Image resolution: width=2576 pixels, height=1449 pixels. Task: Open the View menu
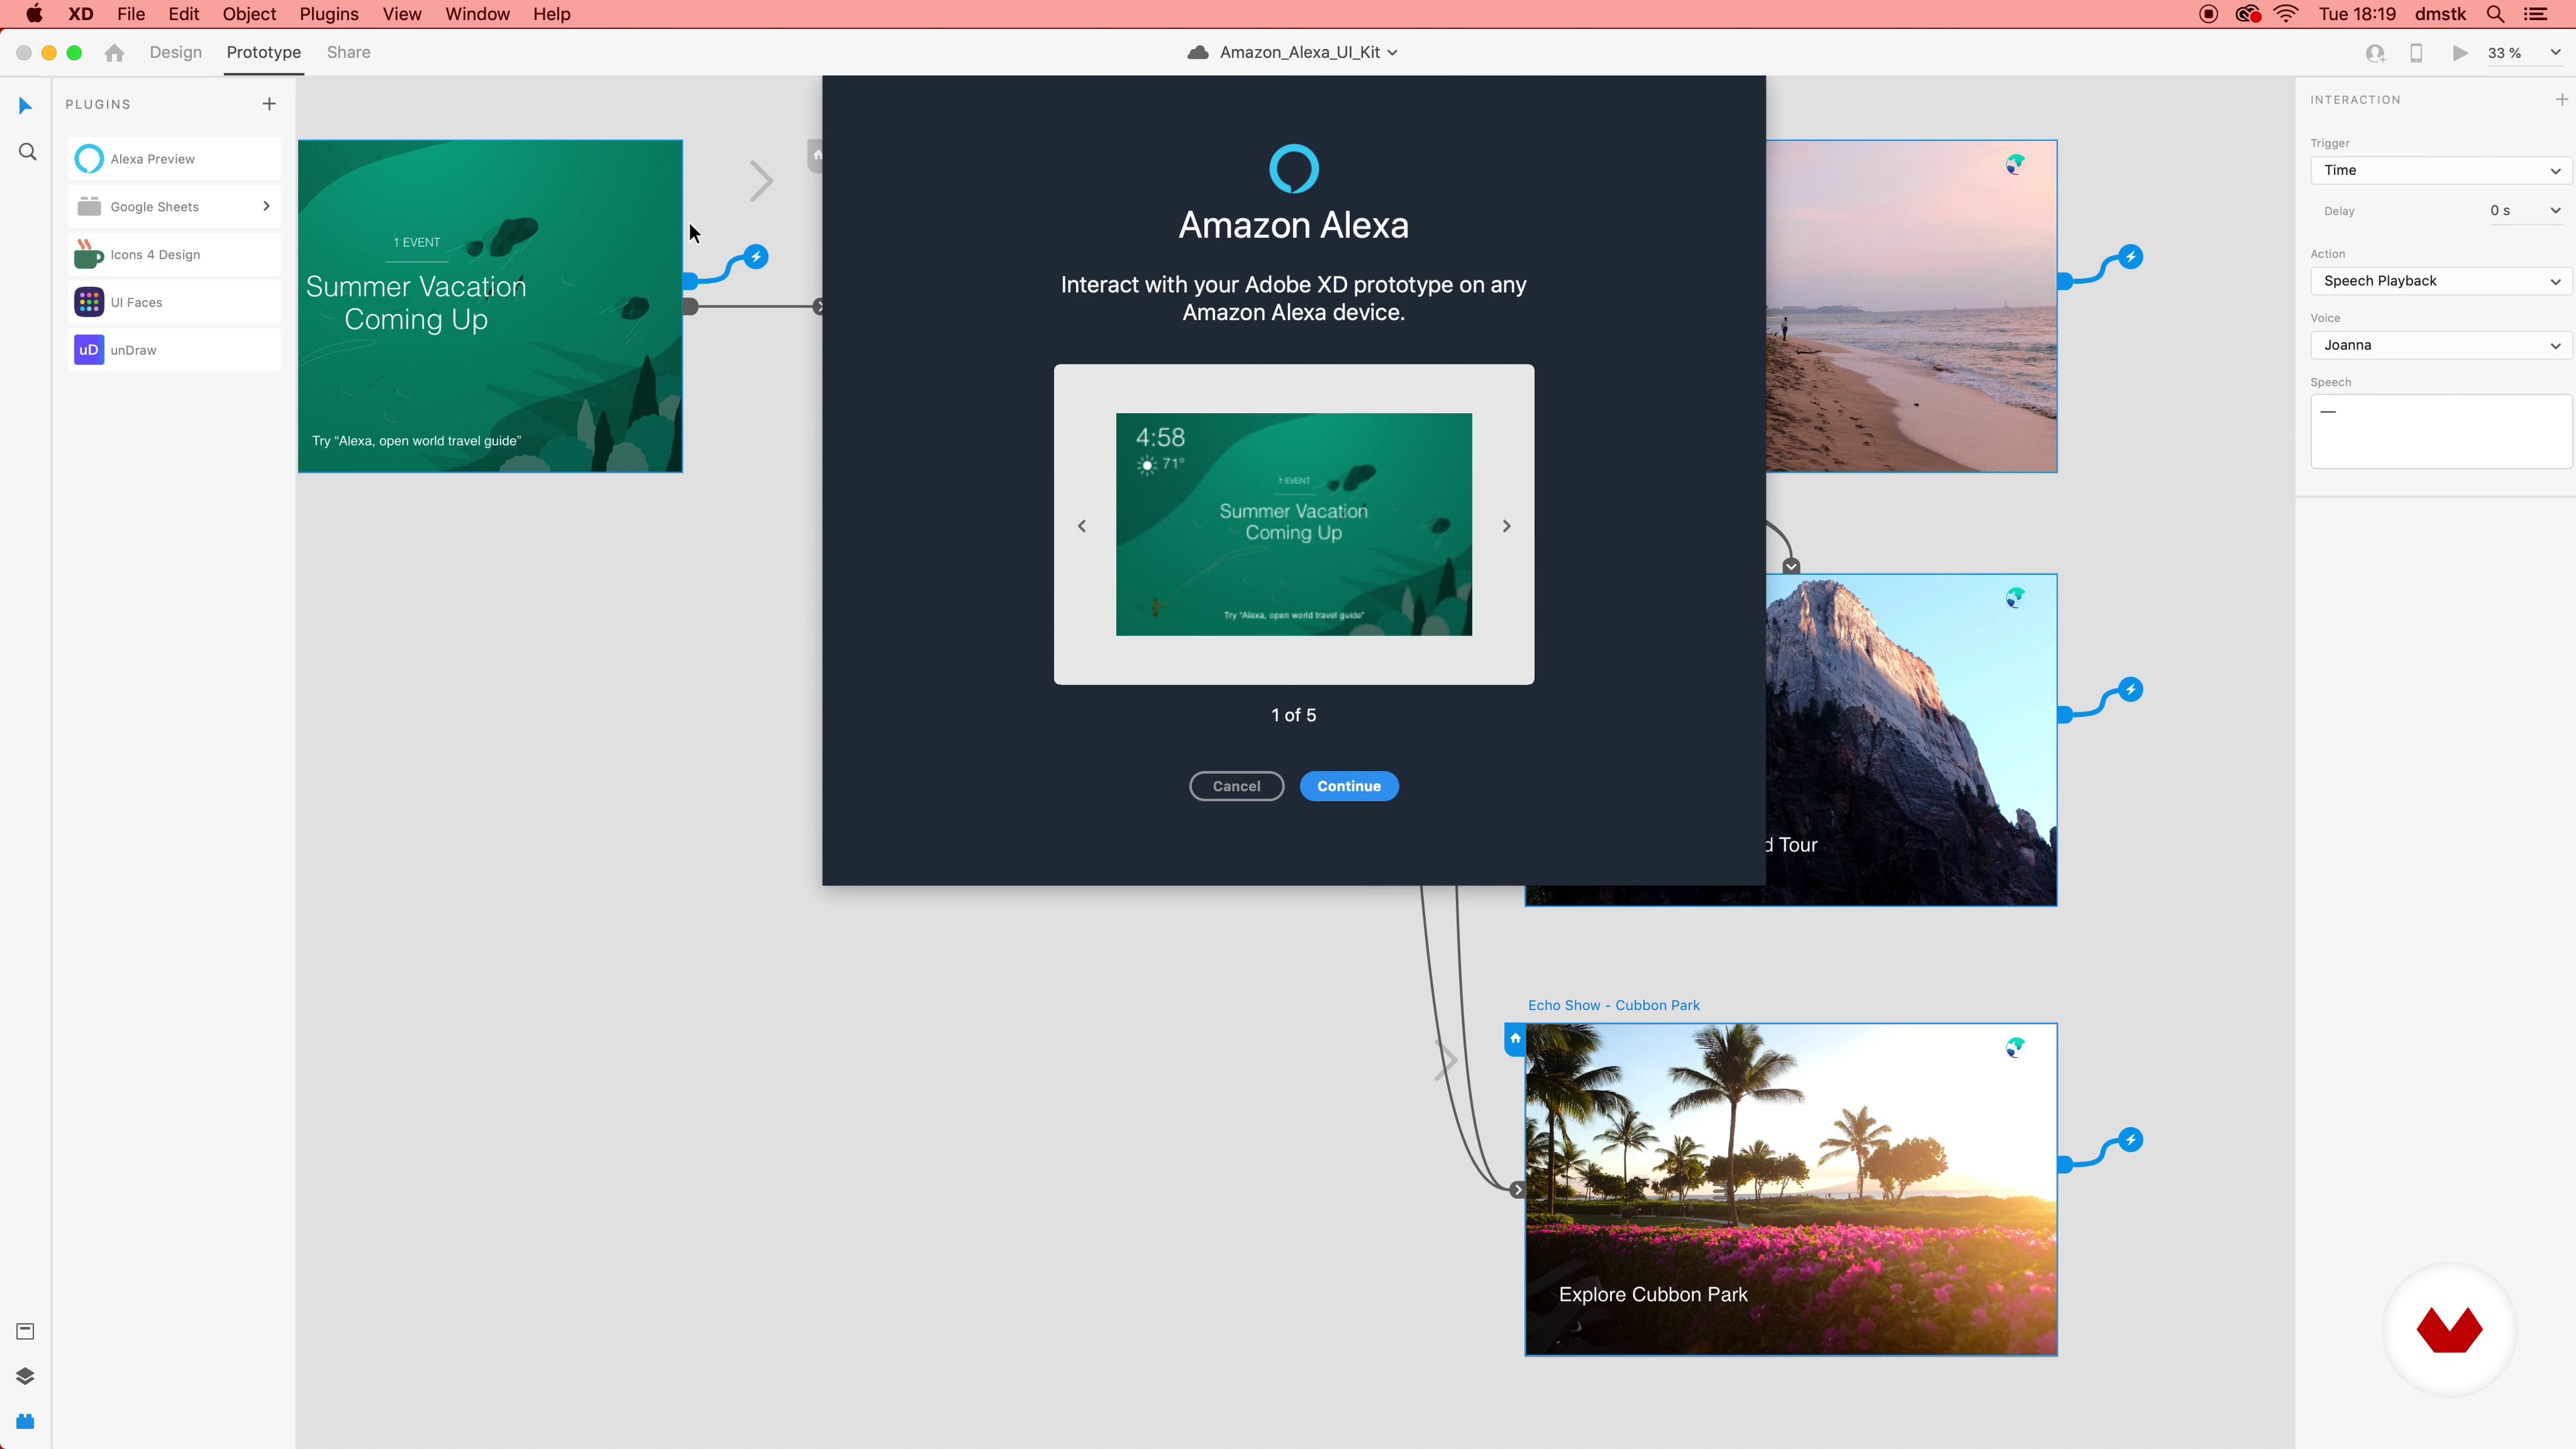pyautogui.click(x=402, y=14)
